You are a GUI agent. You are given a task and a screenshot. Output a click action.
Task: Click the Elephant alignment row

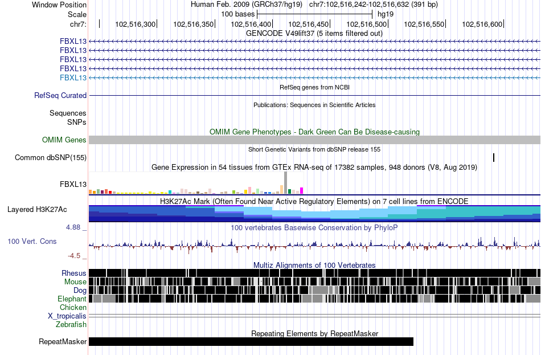pos(314,299)
